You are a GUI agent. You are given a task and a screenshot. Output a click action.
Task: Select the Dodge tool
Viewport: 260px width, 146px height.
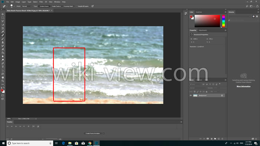click(3, 60)
